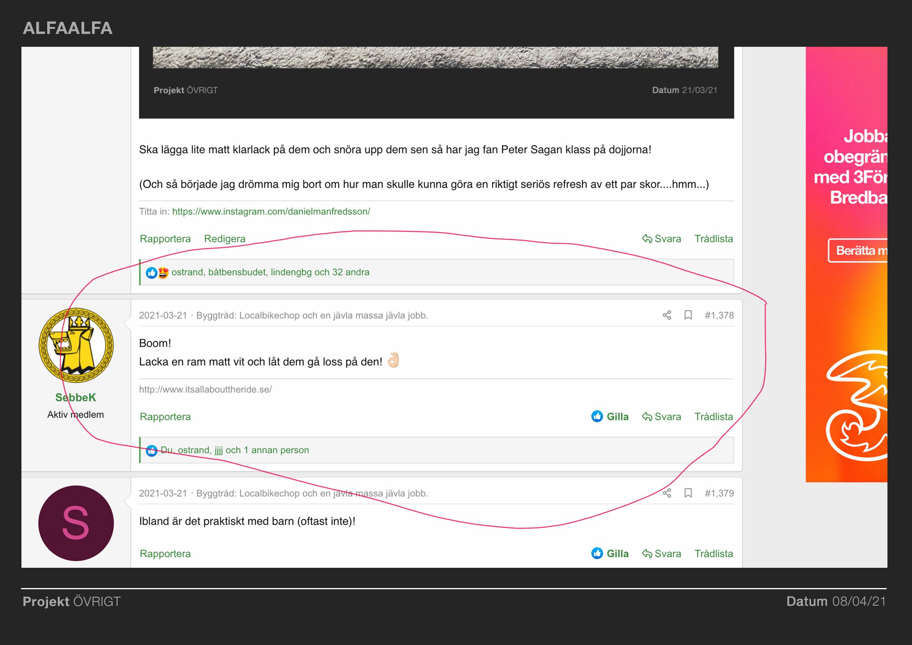
Task: Open the purple S avatar profile
Action: point(76,523)
